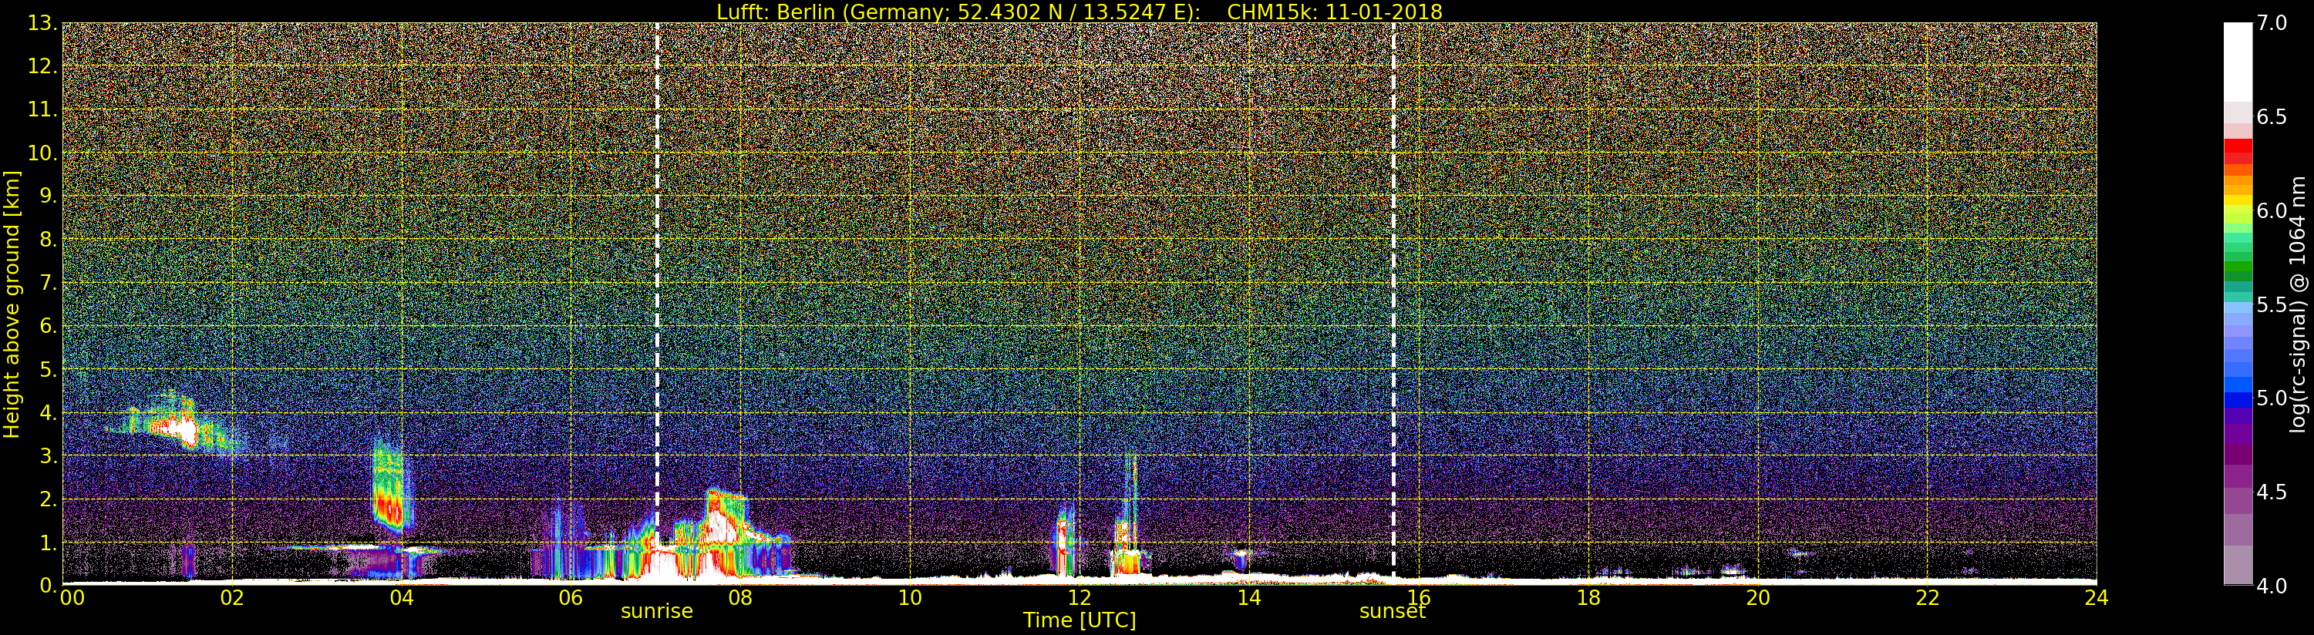Click the '8.' tick on the height axis
Image resolution: width=2314 pixels, height=635 pixels.
coord(49,240)
